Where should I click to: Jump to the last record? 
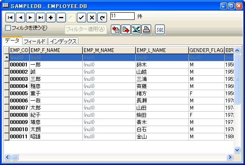41,17
